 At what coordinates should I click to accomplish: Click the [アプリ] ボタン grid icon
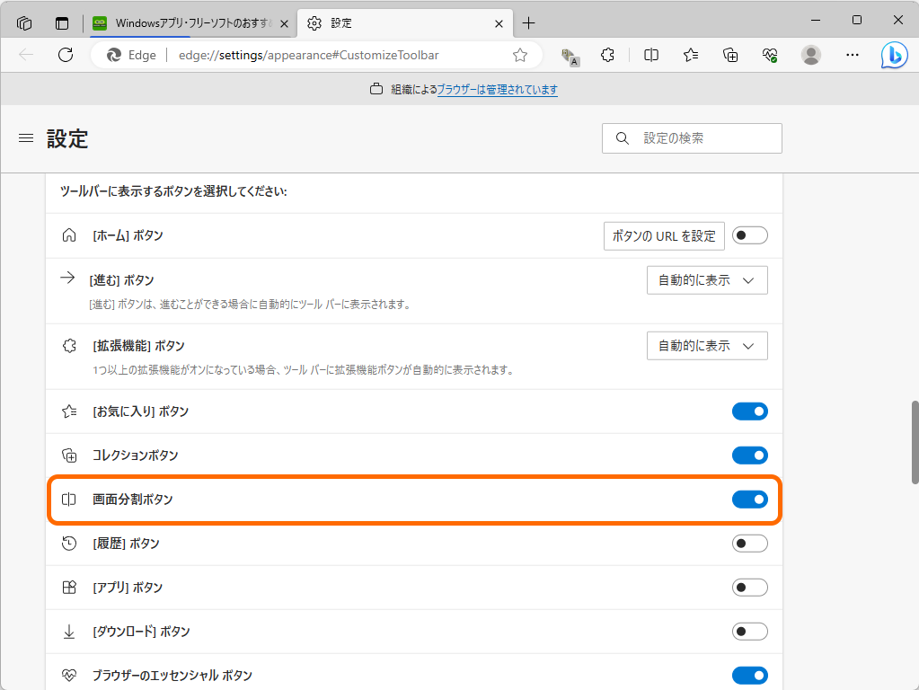coord(69,588)
